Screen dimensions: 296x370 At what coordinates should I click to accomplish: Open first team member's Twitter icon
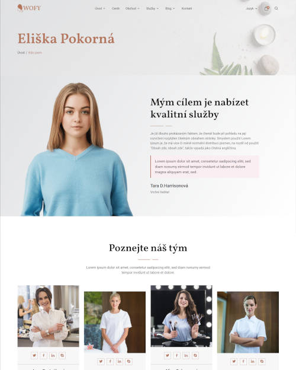pyautogui.click(x=34, y=355)
